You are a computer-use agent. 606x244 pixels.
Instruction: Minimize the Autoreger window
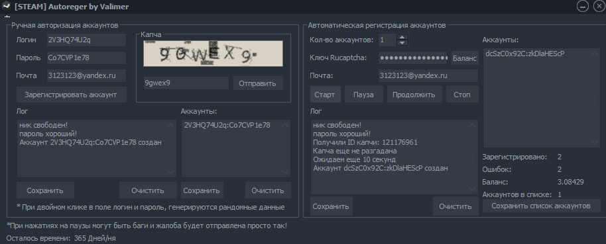(x=583, y=6)
